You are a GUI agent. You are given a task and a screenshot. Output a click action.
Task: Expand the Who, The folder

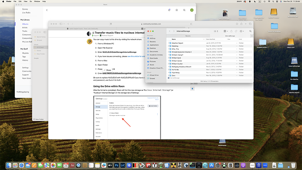[x=169, y=49]
